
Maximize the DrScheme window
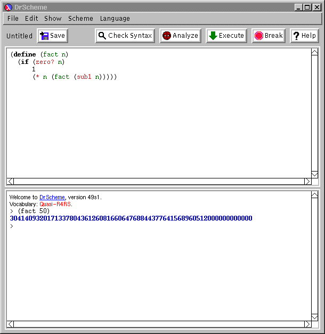(x=307, y=7)
